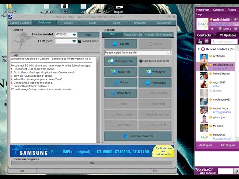The height and width of the screenshot is (179, 239).
Task: Enable the Manual select checkbox
Action: pos(80,41)
